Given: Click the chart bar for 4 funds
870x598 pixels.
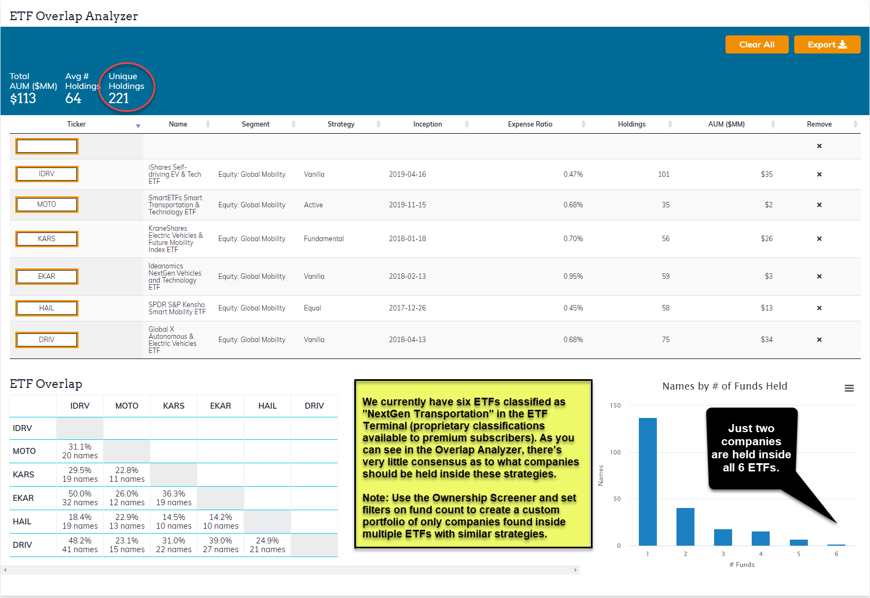Looking at the screenshot, I should pos(760,539).
